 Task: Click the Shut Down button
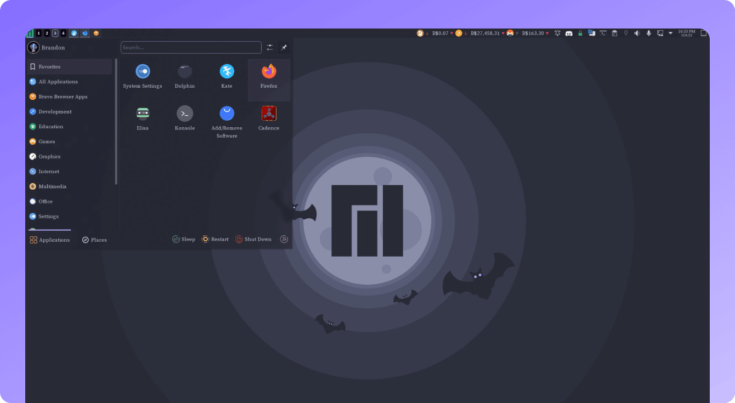253,239
